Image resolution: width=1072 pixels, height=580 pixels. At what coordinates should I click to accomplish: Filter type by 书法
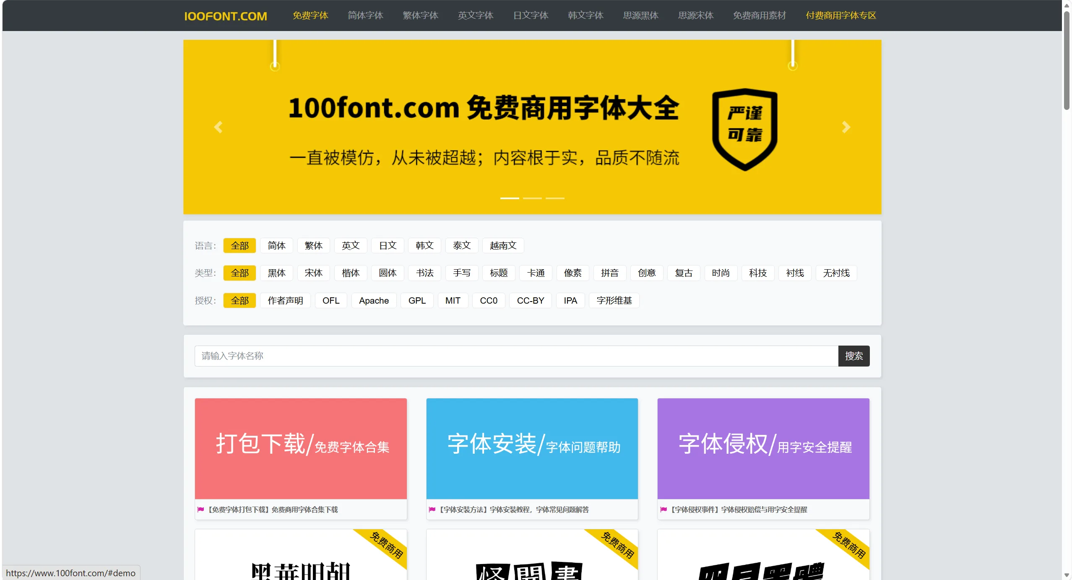[424, 273]
